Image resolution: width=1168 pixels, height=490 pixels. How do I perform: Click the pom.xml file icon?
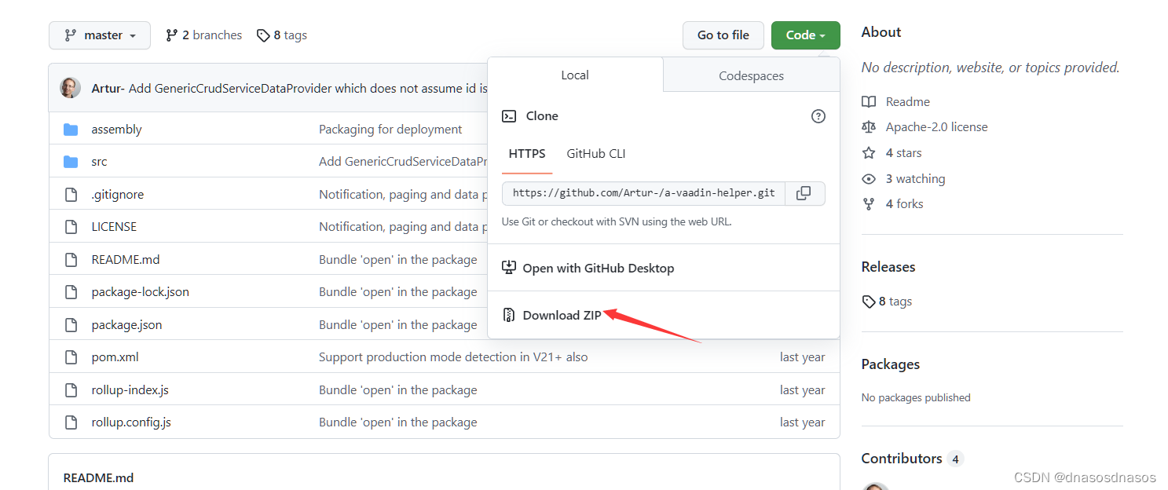click(71, 357)
